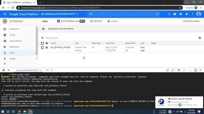Minimize the Cloud Shell panel

[x=190, y=70]
